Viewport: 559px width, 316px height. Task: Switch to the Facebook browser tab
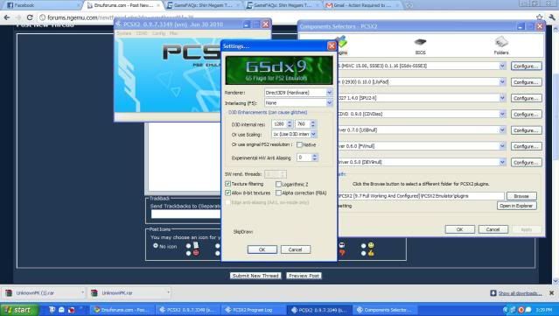tap(40, 5)
